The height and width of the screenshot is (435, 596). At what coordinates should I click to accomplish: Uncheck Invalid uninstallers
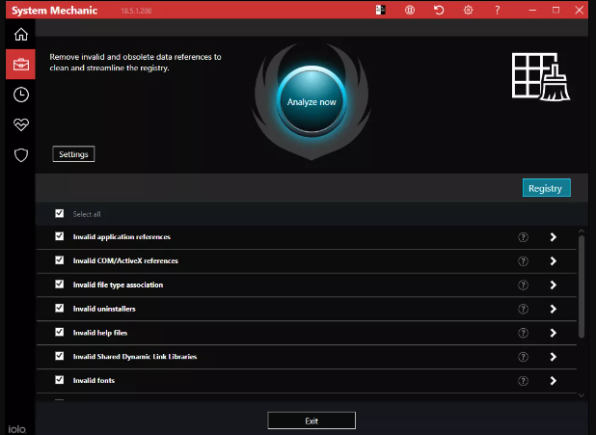(59, 308)
